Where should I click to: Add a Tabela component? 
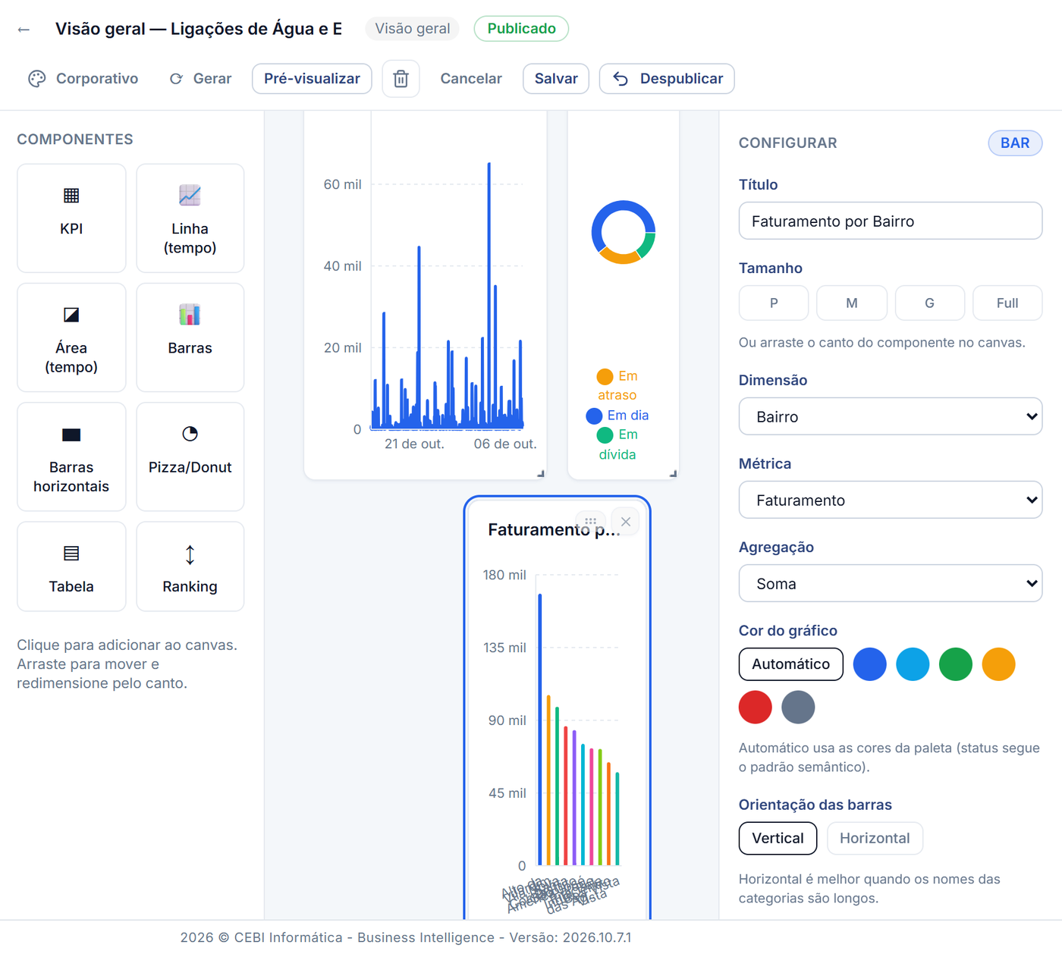[x=71, y=566]
